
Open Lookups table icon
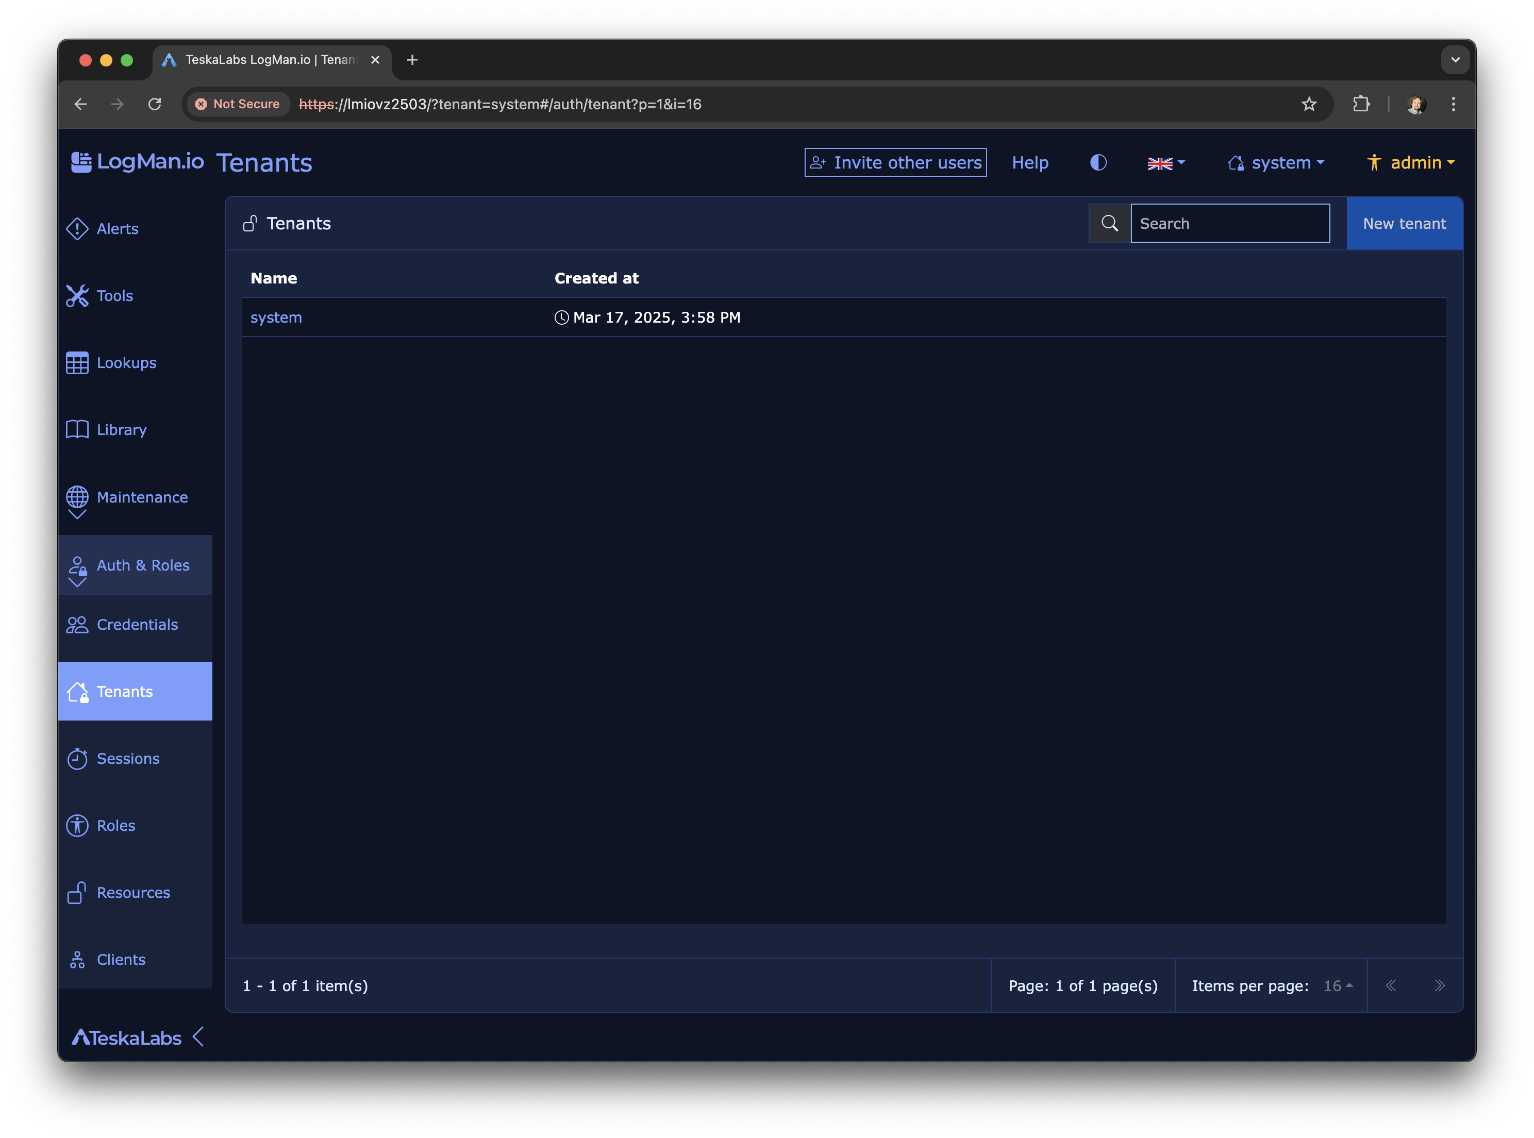[77, 363]
